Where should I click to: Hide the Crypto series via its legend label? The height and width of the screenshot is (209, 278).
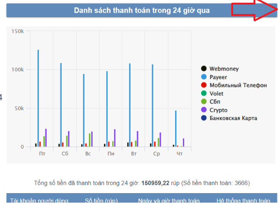point(219,110)
